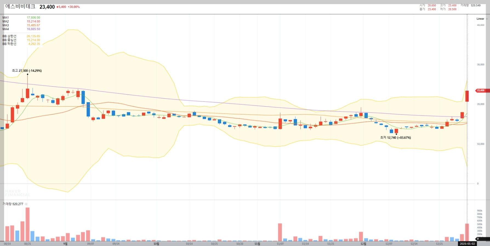Click the 종가 23,400 closing price value
Screen dimensions: 490x246
[432, 9]
